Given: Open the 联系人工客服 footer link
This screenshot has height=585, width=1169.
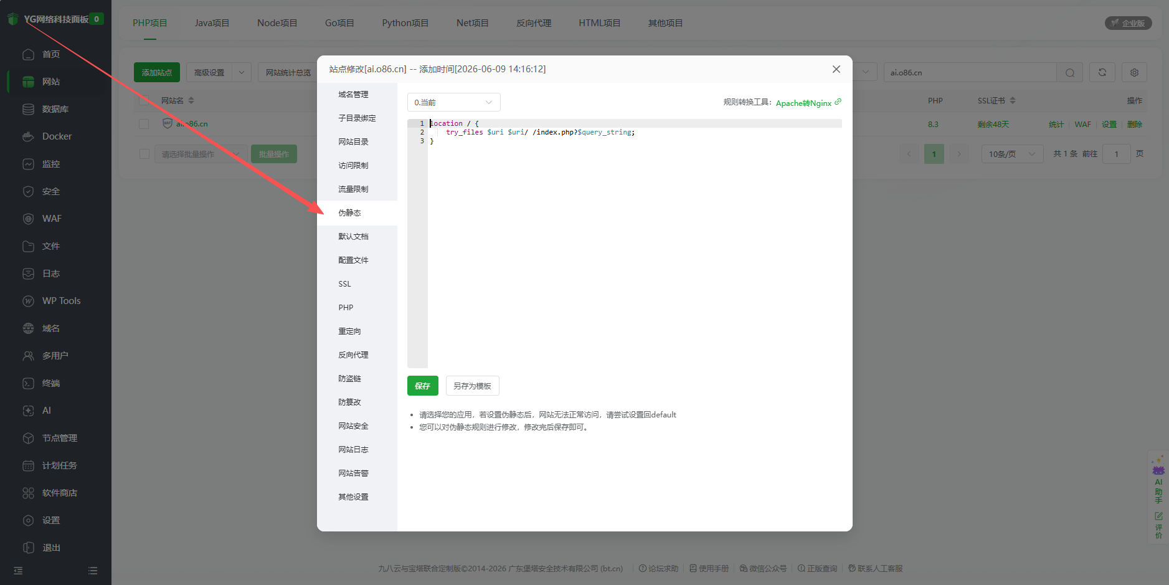Looking at the screenshot, I should click(875, 568).
